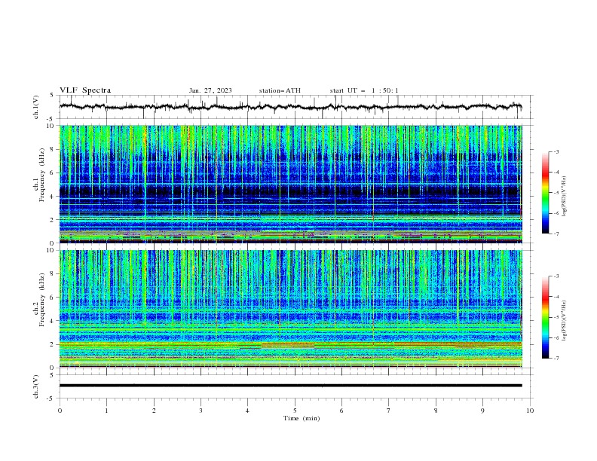Click the "5" tick of ch.3(V) axis
This screenshot has width=597, height=461.
(x=53, y=375)
